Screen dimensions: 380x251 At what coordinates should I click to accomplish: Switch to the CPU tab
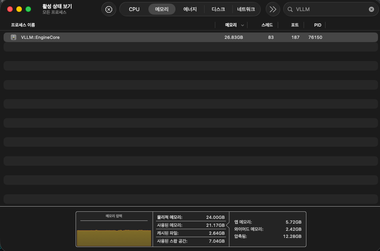(x=134, y=10)
